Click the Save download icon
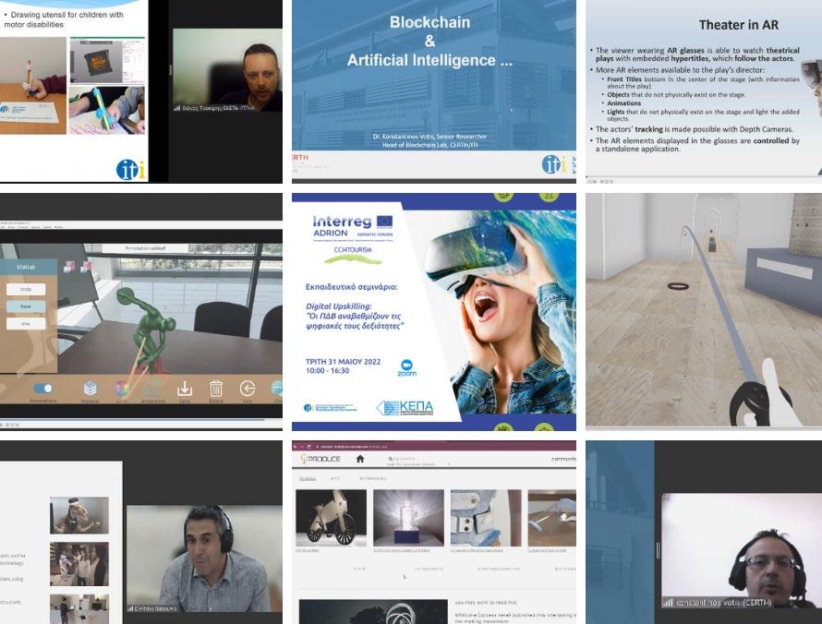The image size is (822, 624). coord(185,389)
